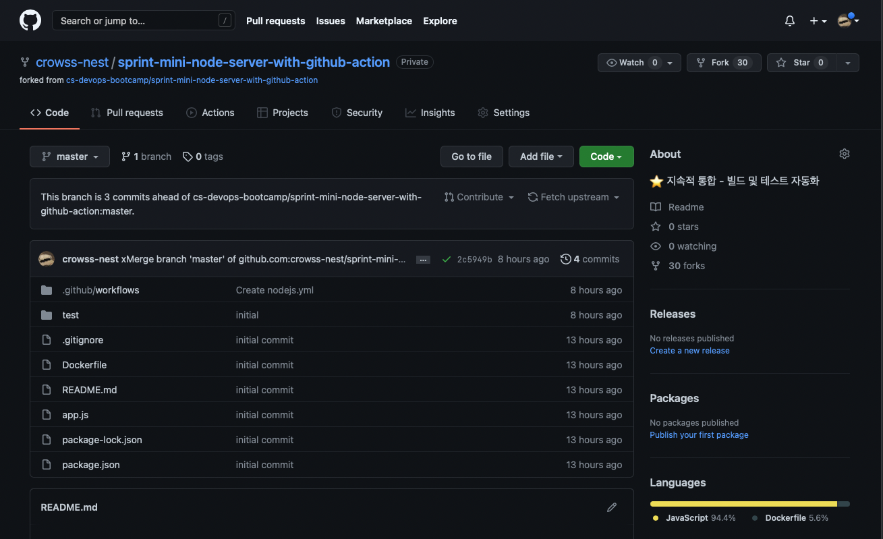This screenshot has width=883, height=539.
Task: Switch to the Security tab
Action: pos(357,113)
